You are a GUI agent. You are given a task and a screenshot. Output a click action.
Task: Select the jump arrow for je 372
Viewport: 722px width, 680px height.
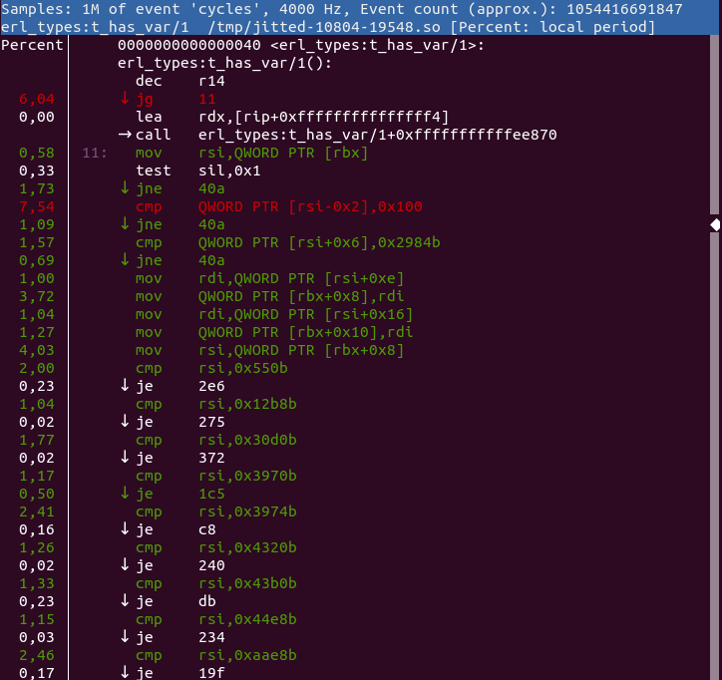point(125,458)
